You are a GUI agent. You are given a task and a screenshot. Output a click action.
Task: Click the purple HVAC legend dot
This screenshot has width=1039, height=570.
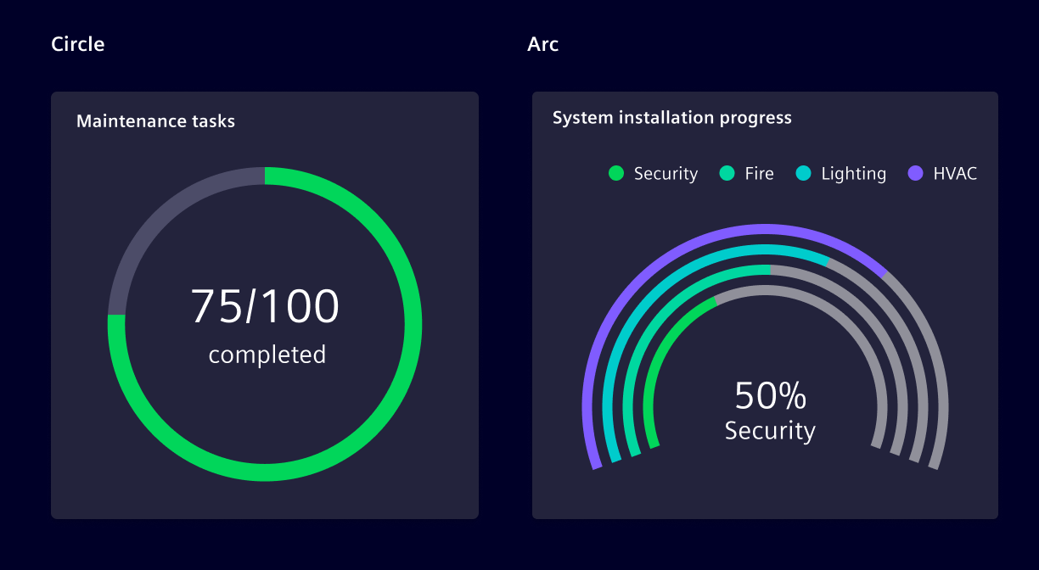tap(915, 174)
